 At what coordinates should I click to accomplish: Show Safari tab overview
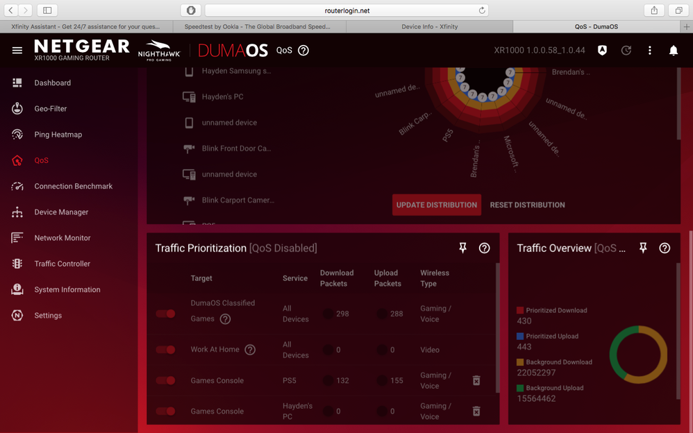pos(678,10)
